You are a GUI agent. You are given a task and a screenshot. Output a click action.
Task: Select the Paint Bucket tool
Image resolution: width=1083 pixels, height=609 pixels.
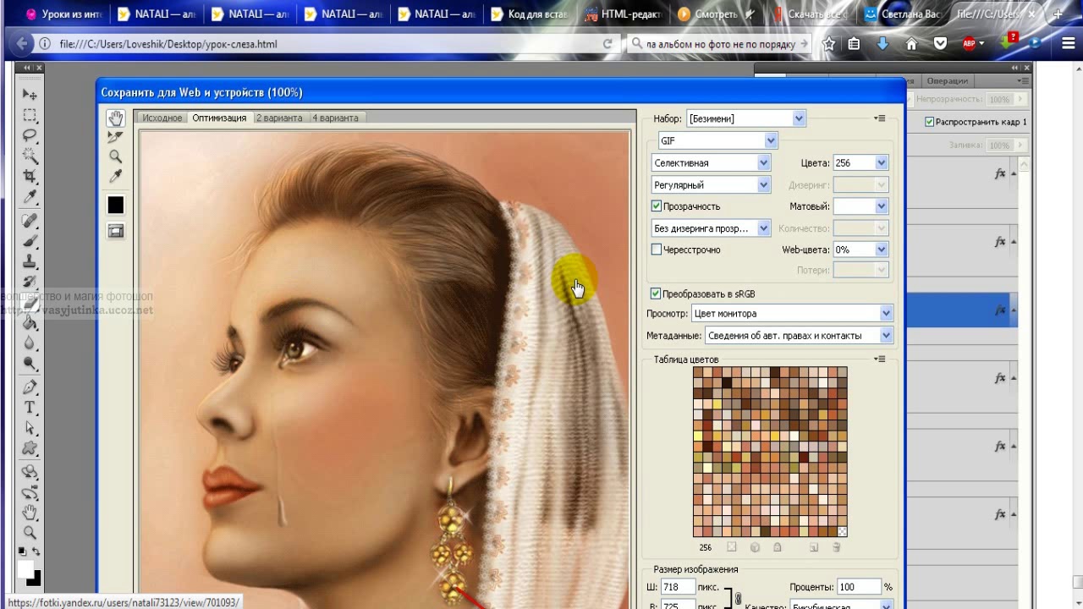click(x=30, y=322)
